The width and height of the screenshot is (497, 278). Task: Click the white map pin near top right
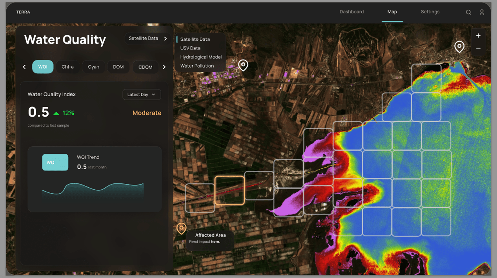(x=459, y=46)
